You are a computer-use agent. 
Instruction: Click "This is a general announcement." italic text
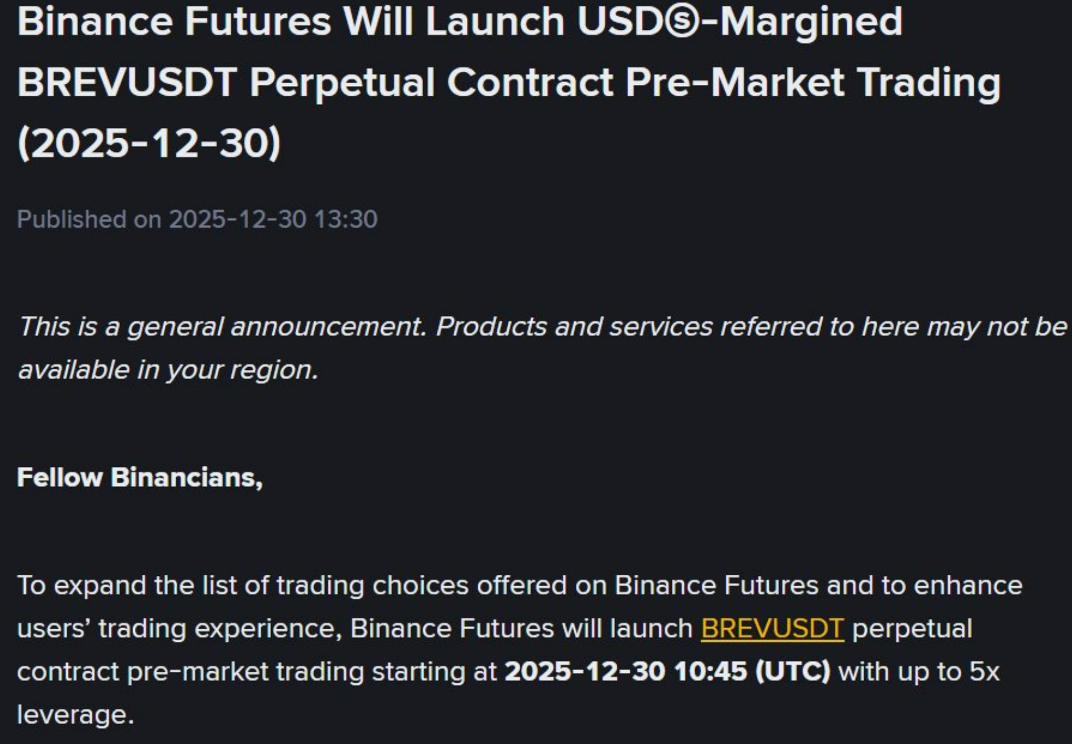click(x=222, y=327)
